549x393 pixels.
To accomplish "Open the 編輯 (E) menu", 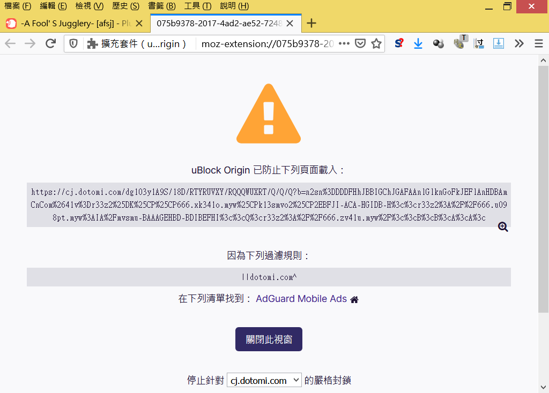I will tap(53, 6).
